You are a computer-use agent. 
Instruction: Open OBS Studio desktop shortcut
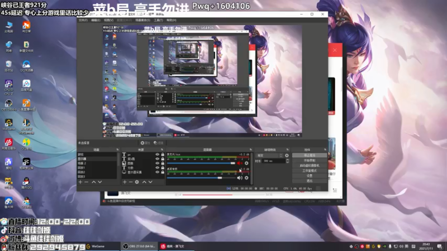click(x=8, y=104)
